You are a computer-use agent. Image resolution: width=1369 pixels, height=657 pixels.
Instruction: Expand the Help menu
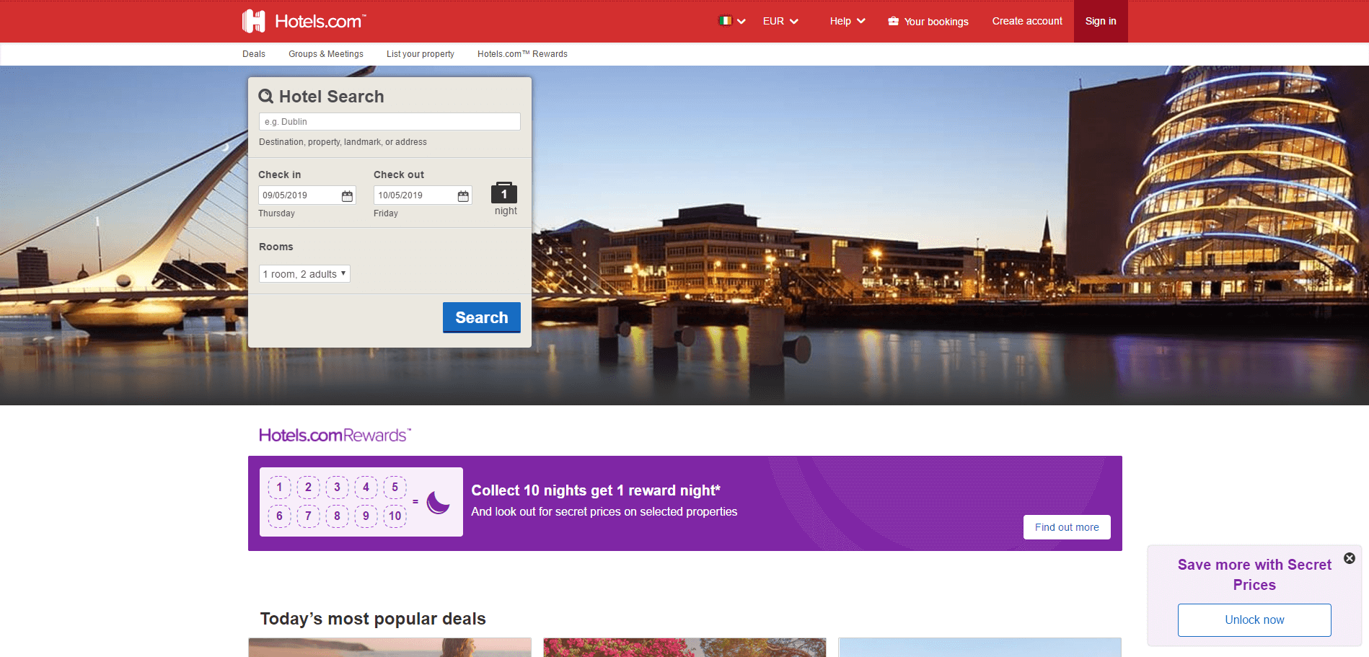[848, 21]
